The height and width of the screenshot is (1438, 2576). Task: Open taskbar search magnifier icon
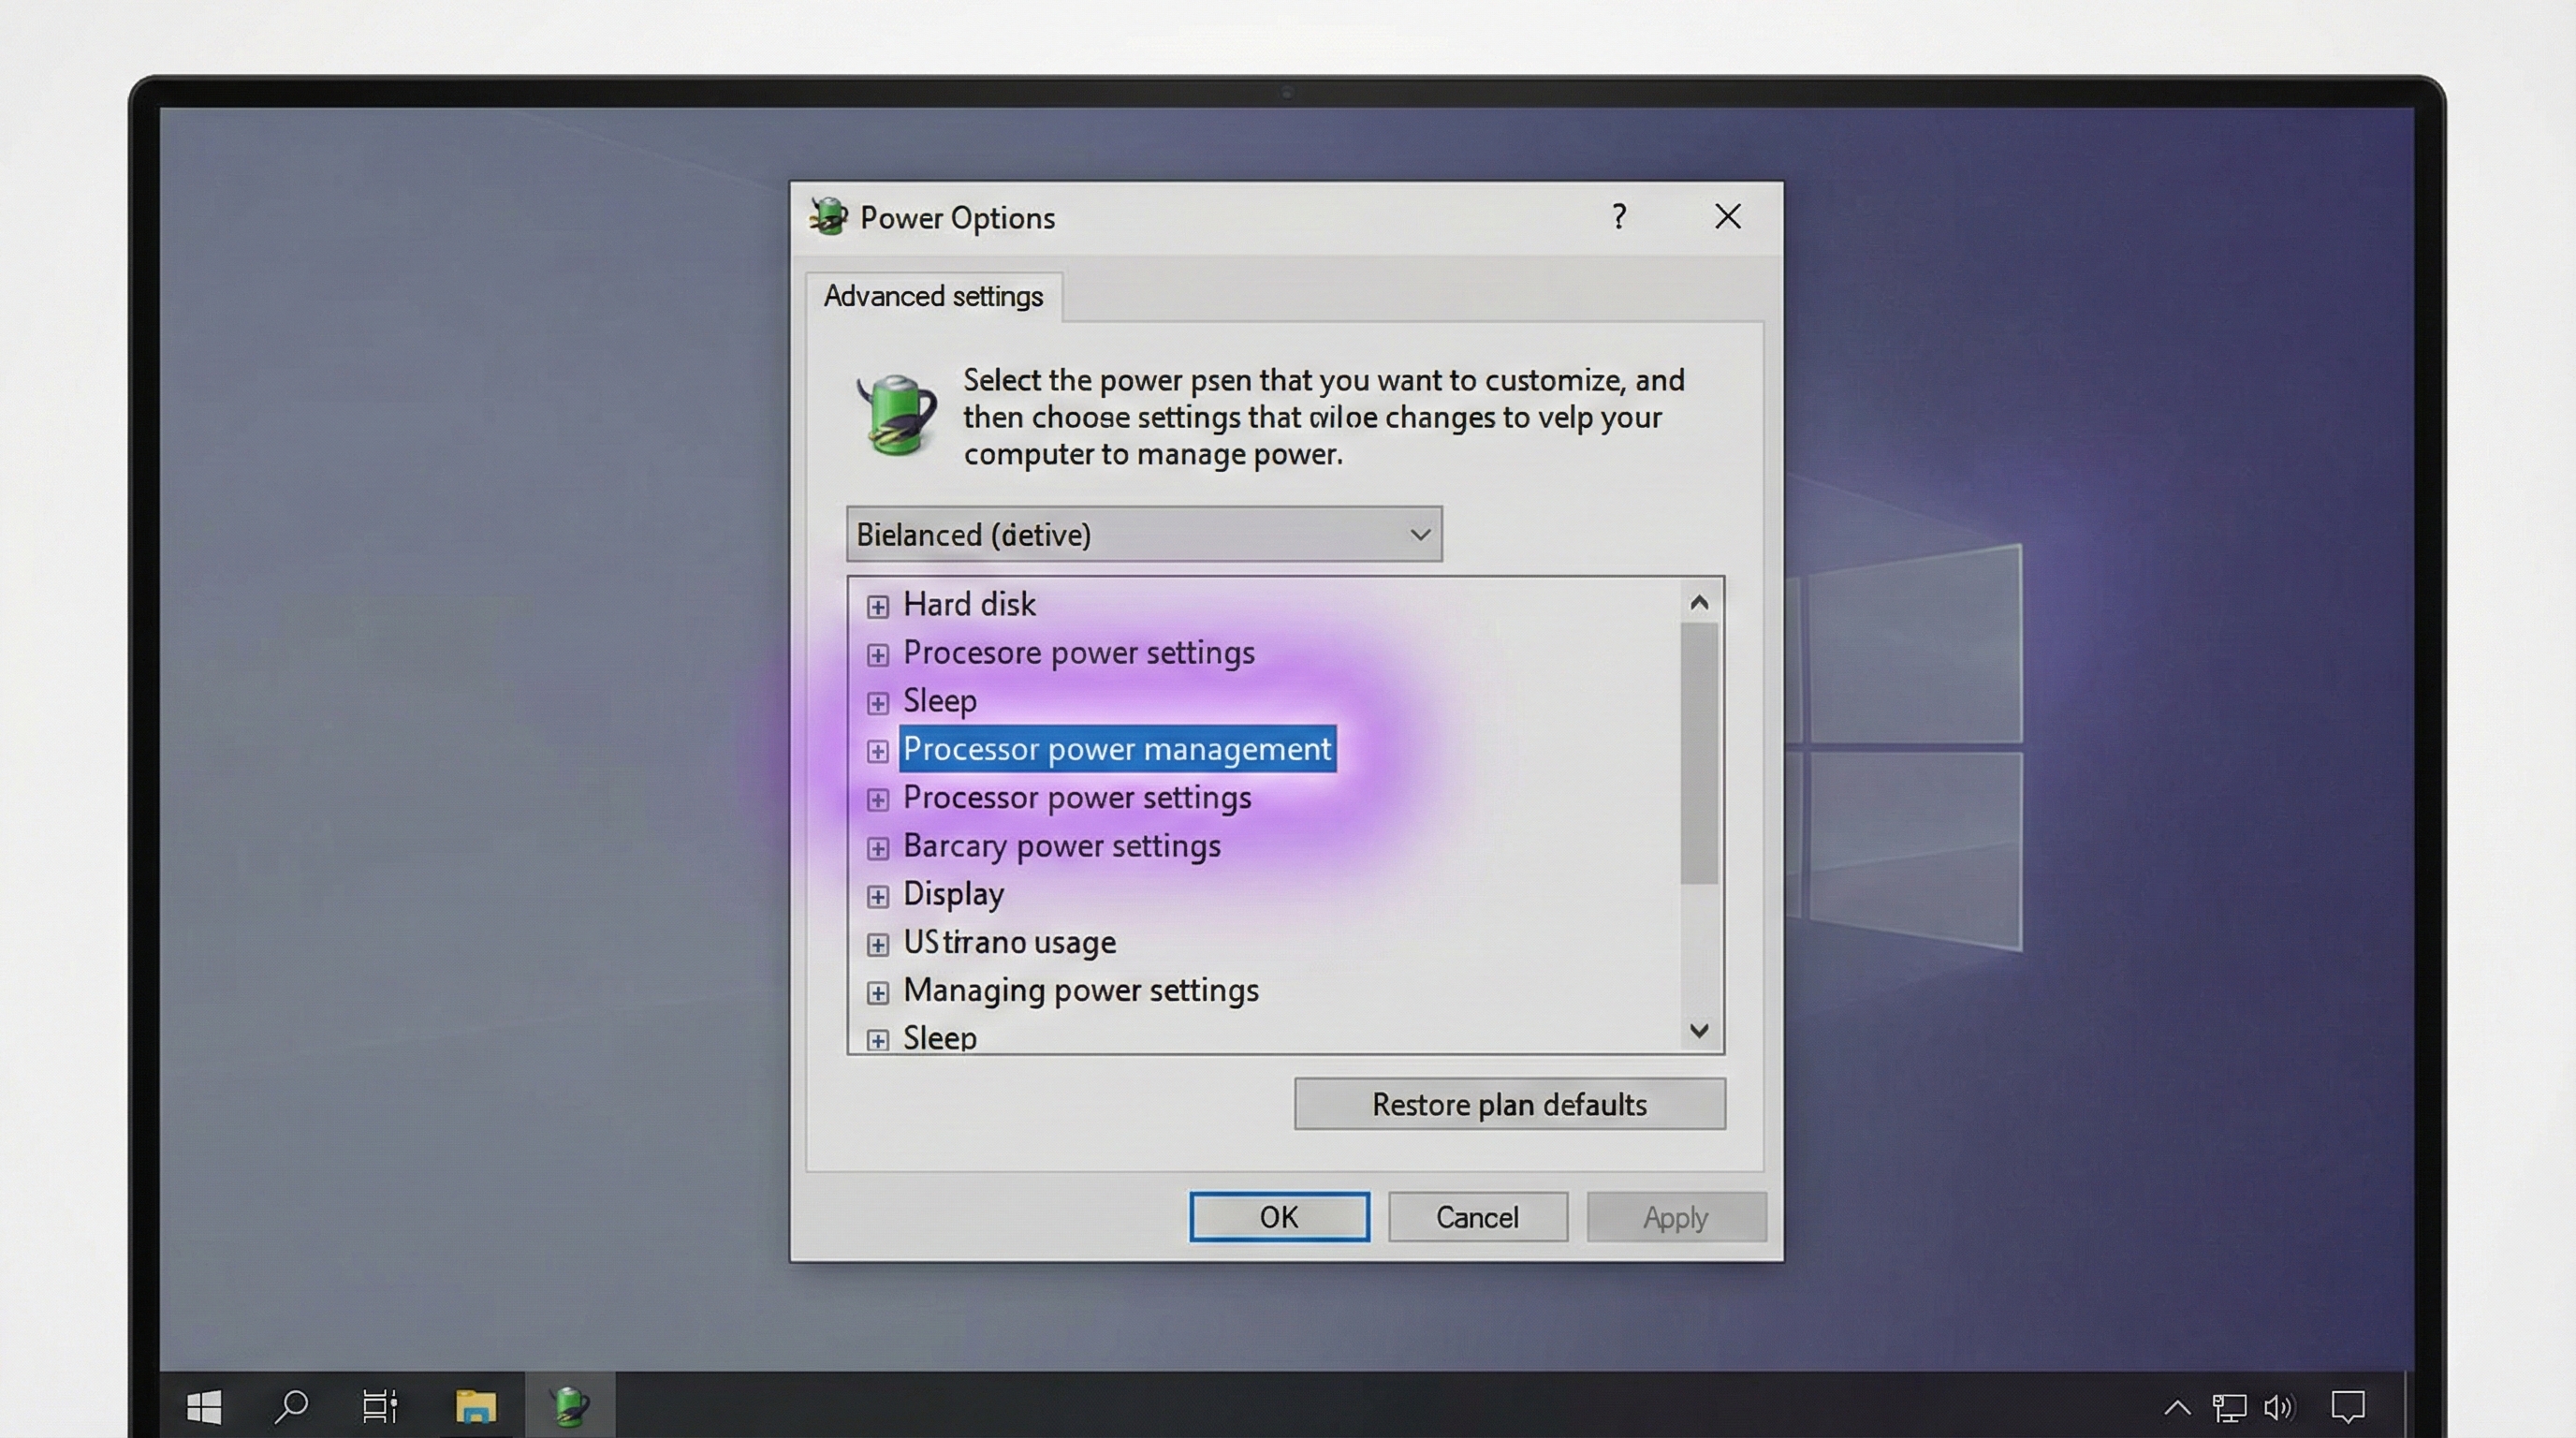click(x=291, y=1406)
